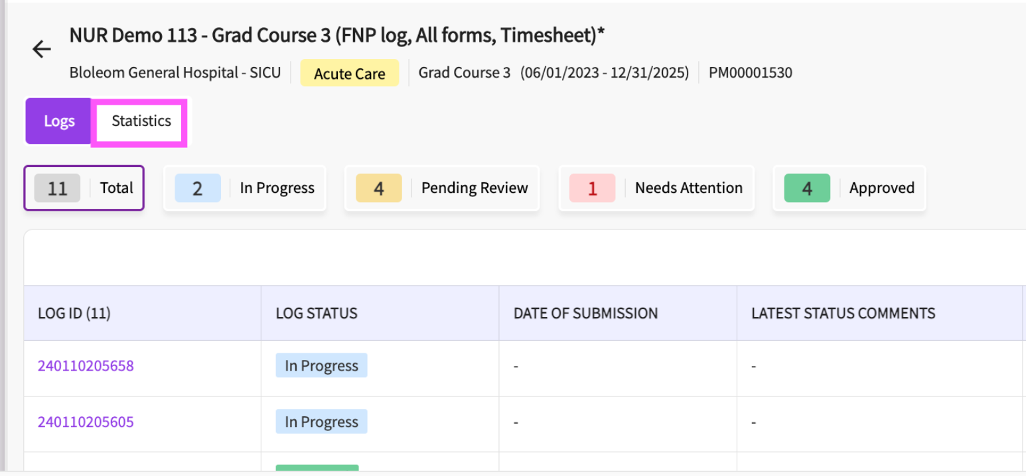Click the NUR Demo 113 course title

click(x=336, y=35)
